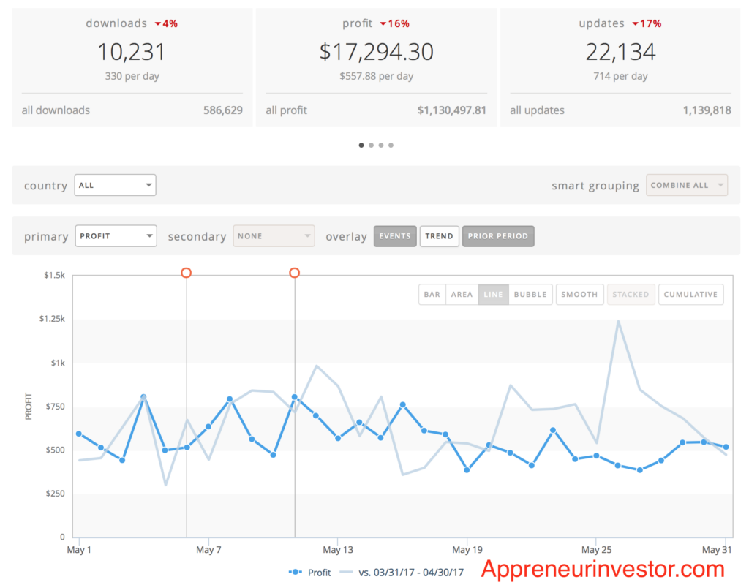The height and width of the screenshot is (585, 749).
Task: Click the Cumulative chart button
Action: [690, 294]
